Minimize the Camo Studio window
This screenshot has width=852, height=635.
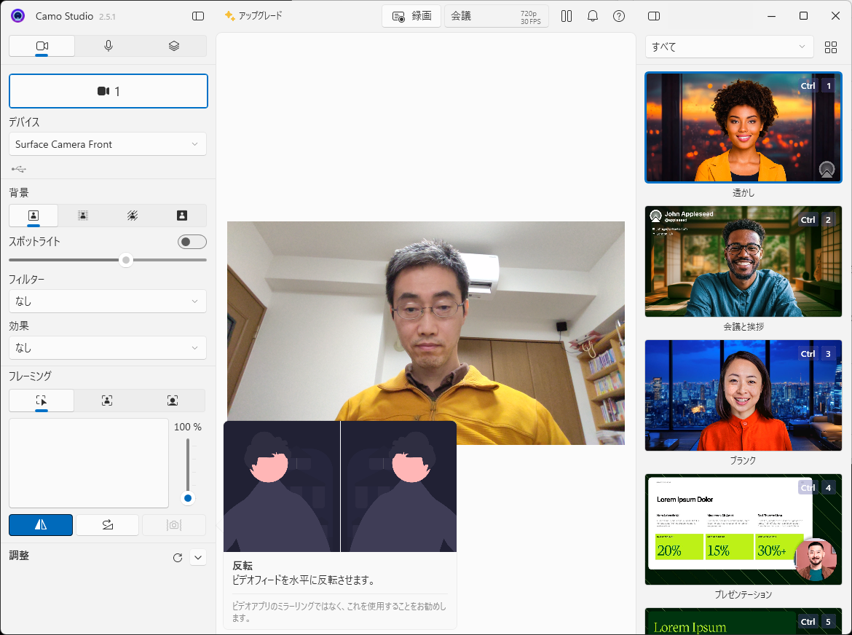click(x=771, y=16)
